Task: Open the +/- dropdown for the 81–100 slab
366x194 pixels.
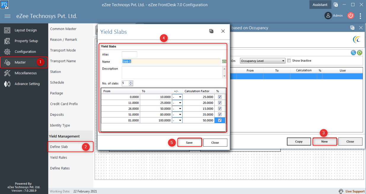Action: tap(180, 120)
